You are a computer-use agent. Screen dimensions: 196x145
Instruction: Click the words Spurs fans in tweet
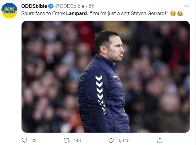(x=32, y=13)
